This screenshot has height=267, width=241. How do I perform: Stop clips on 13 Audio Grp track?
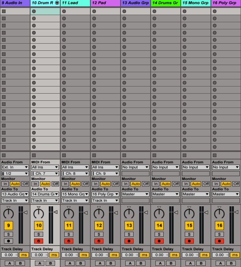[124, 155]
